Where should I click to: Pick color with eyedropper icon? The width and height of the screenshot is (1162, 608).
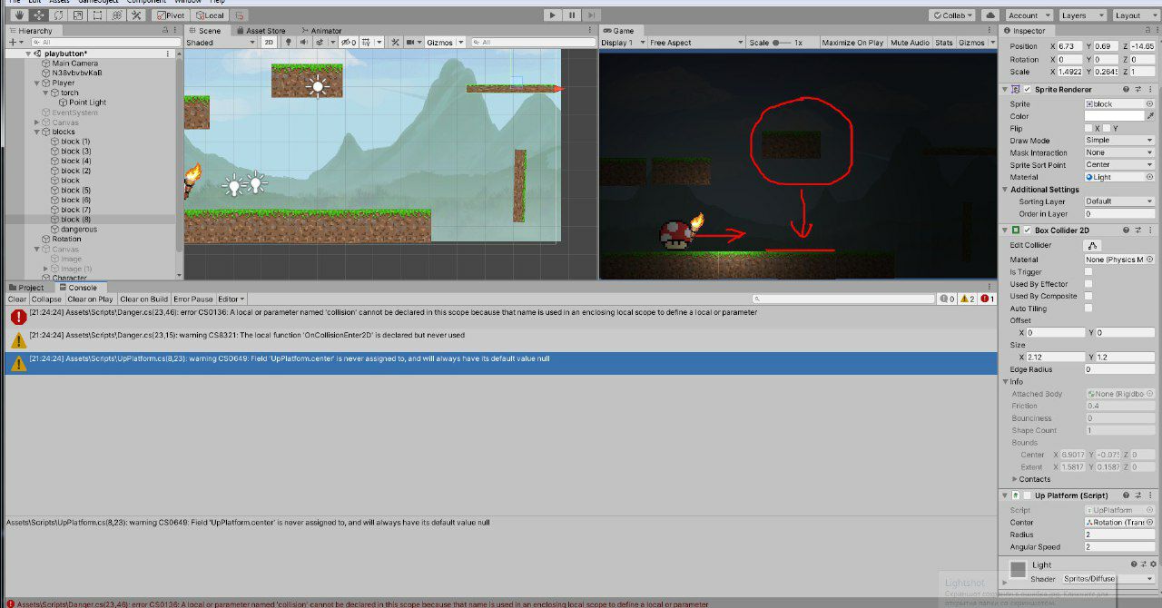(1150, 116)
